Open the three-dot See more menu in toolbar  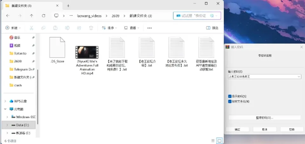[x=149, y=28]
